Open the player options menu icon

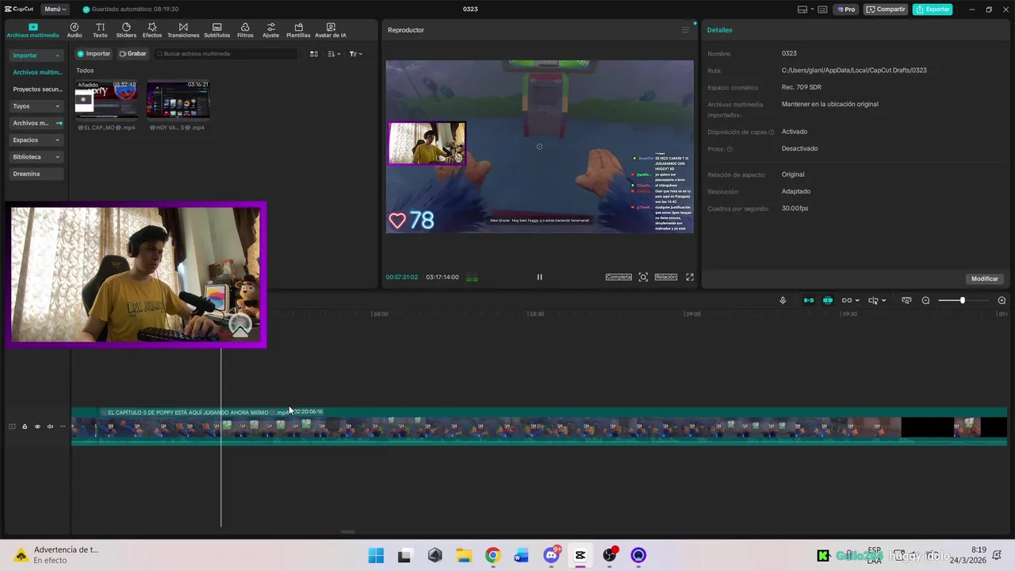(x=686, y=30)
